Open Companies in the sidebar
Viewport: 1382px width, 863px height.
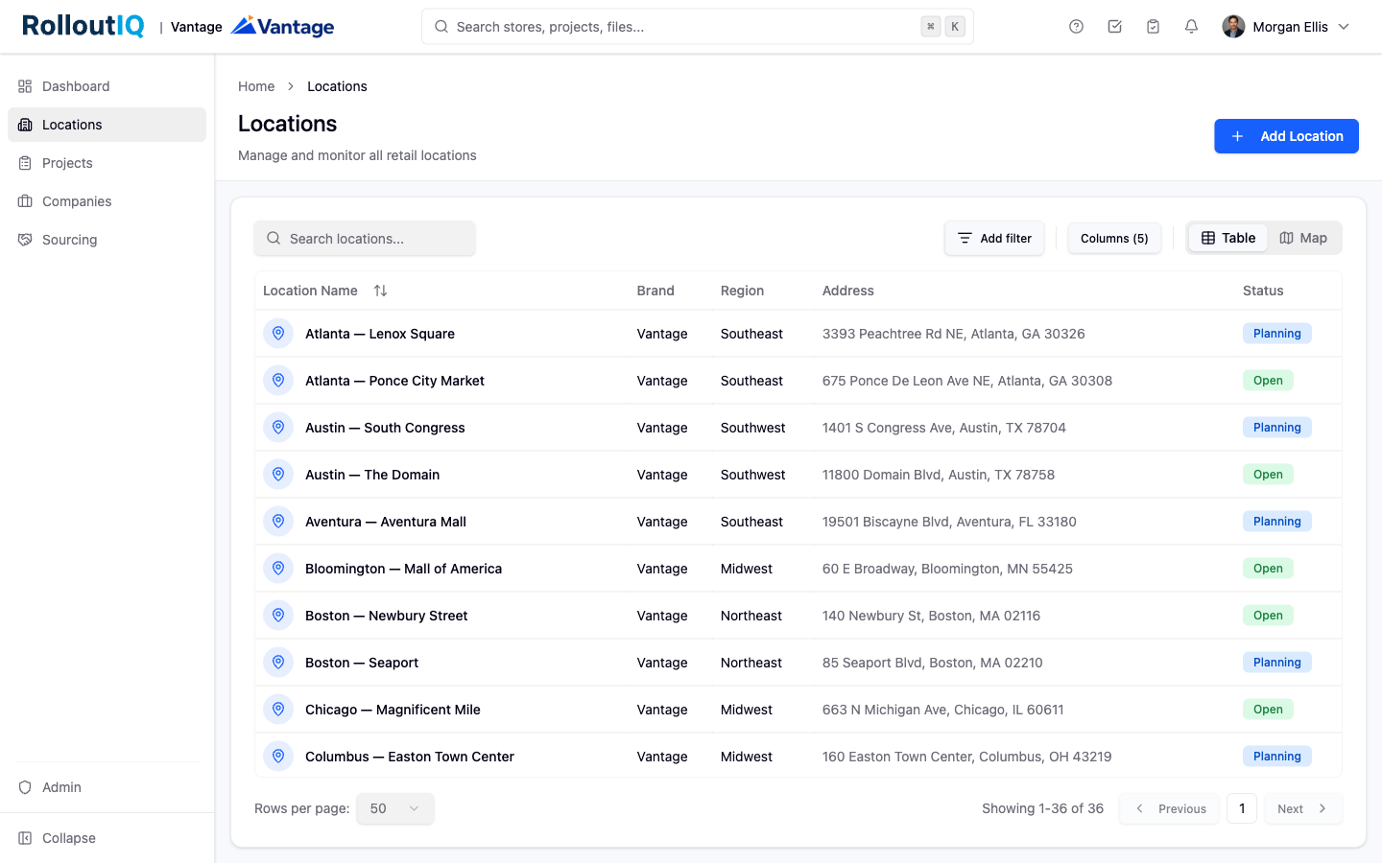coord(107,201)
